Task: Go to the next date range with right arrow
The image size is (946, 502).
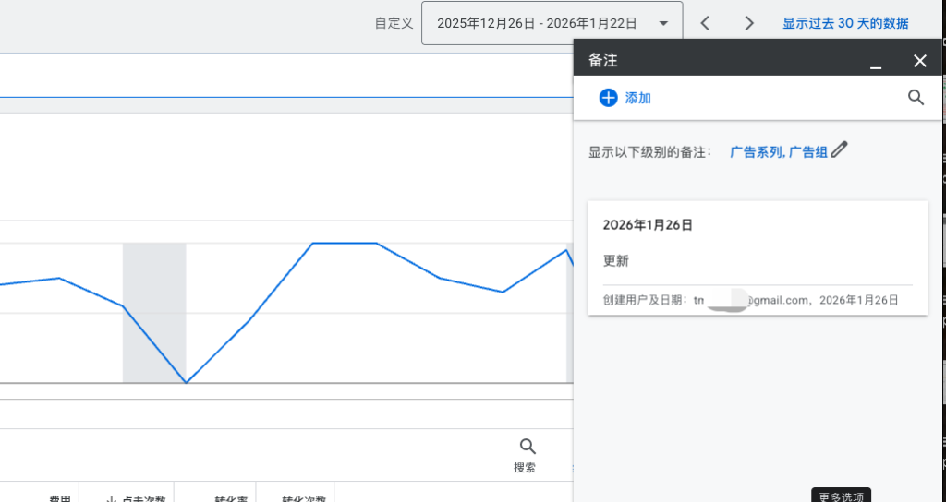Action: coord(749,23)
